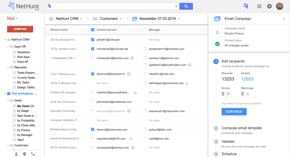This screenshot has height=157, width=290.
Task: Click the green All changes saved check icon
Action: (217, 44)
